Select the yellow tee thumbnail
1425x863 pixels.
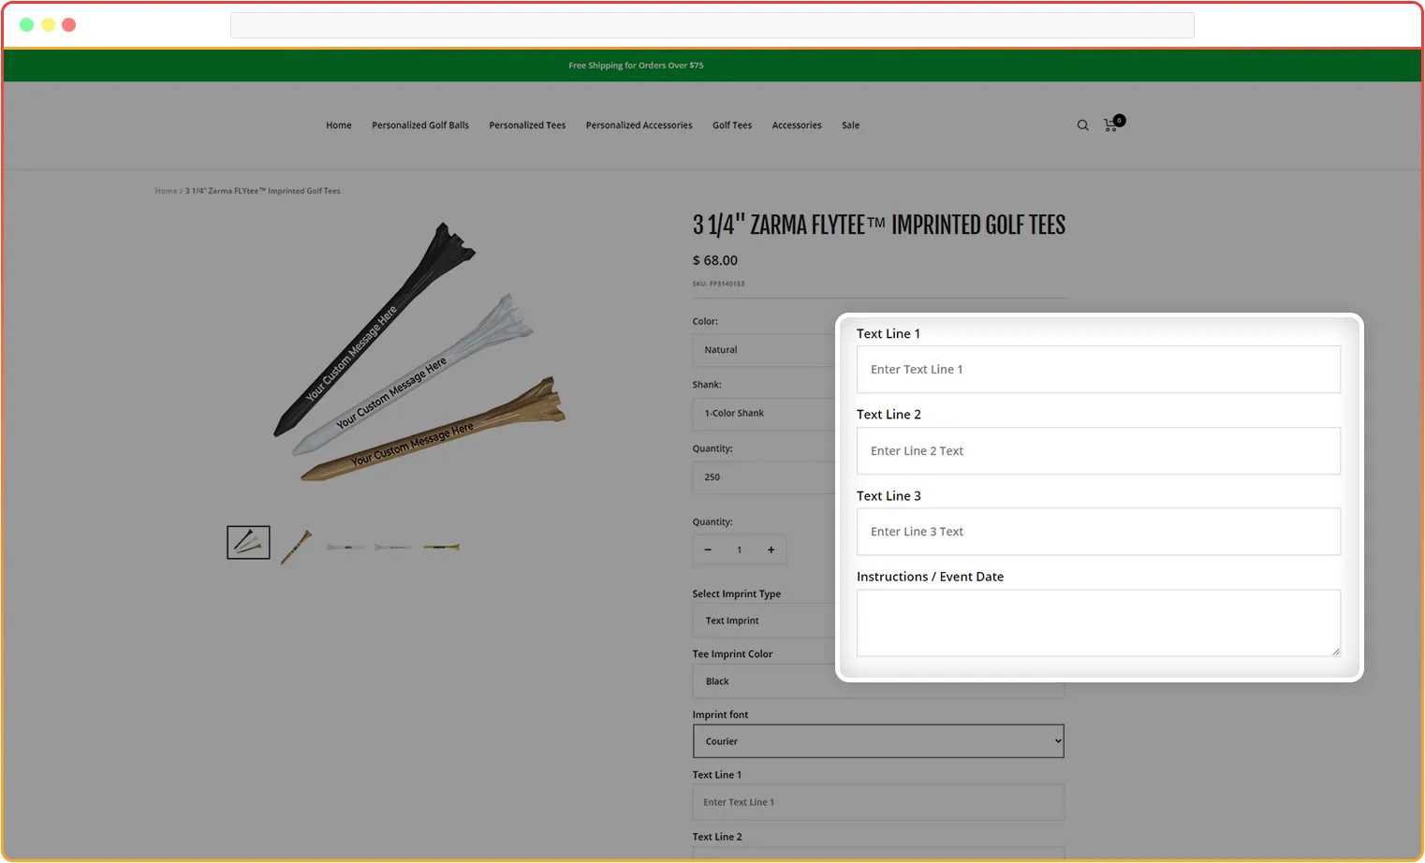tap(440, 544)
